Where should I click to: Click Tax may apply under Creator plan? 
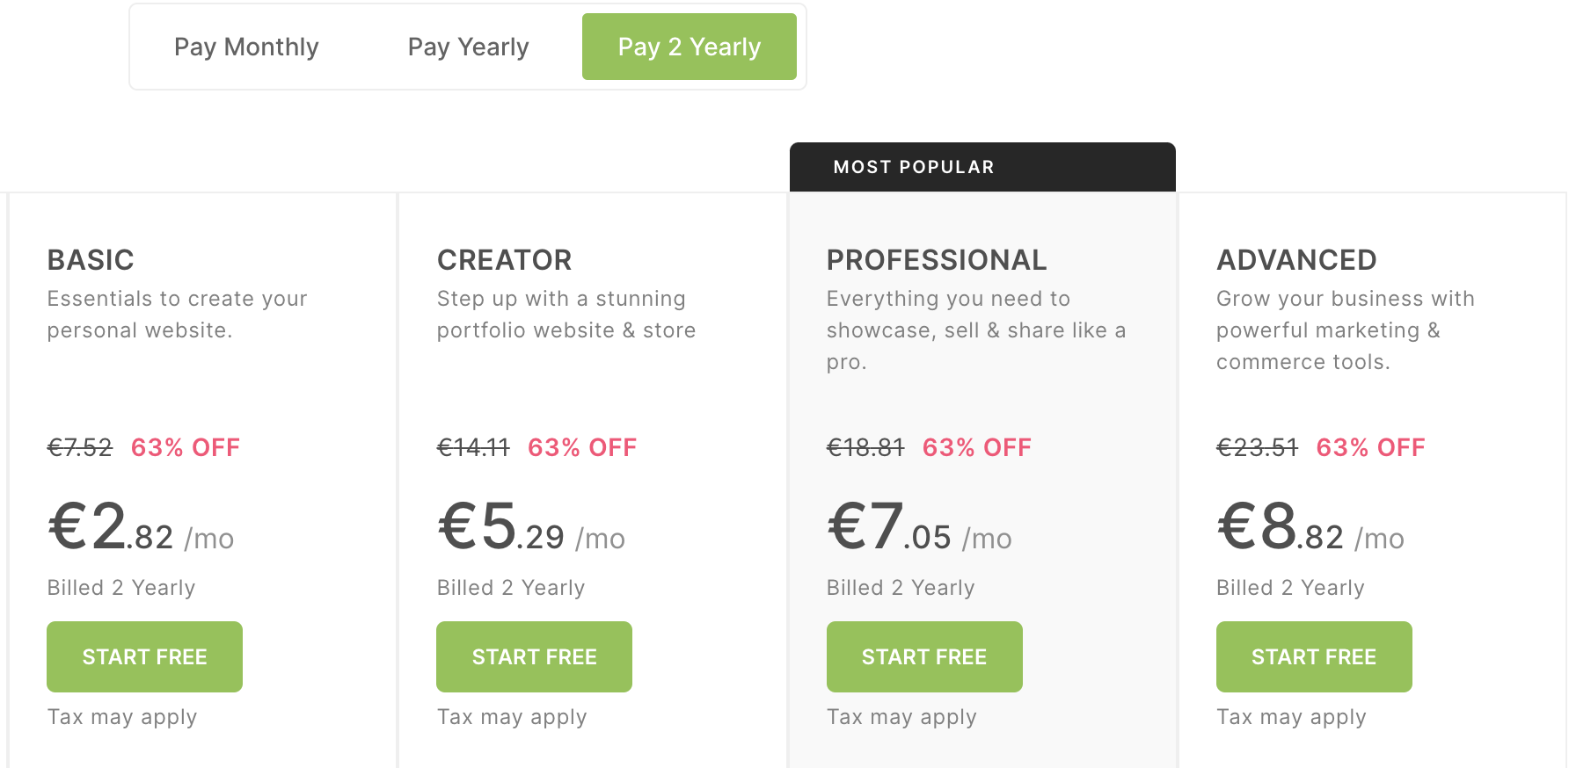511,717
